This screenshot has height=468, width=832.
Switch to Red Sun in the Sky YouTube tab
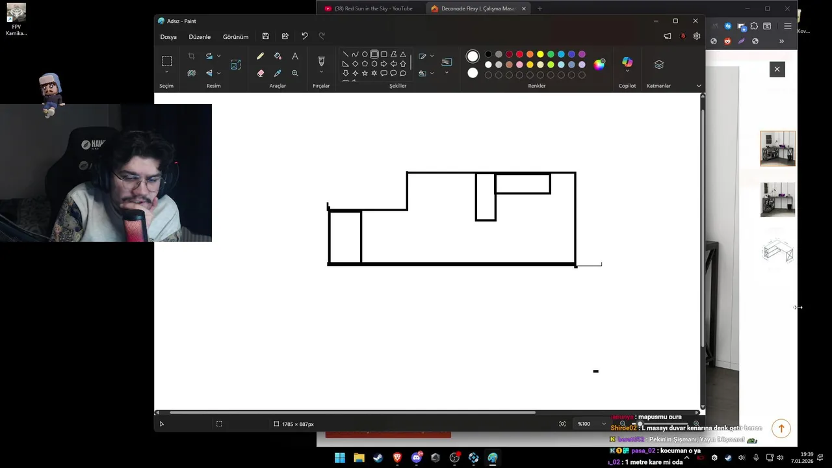click(x=368, y=8)
